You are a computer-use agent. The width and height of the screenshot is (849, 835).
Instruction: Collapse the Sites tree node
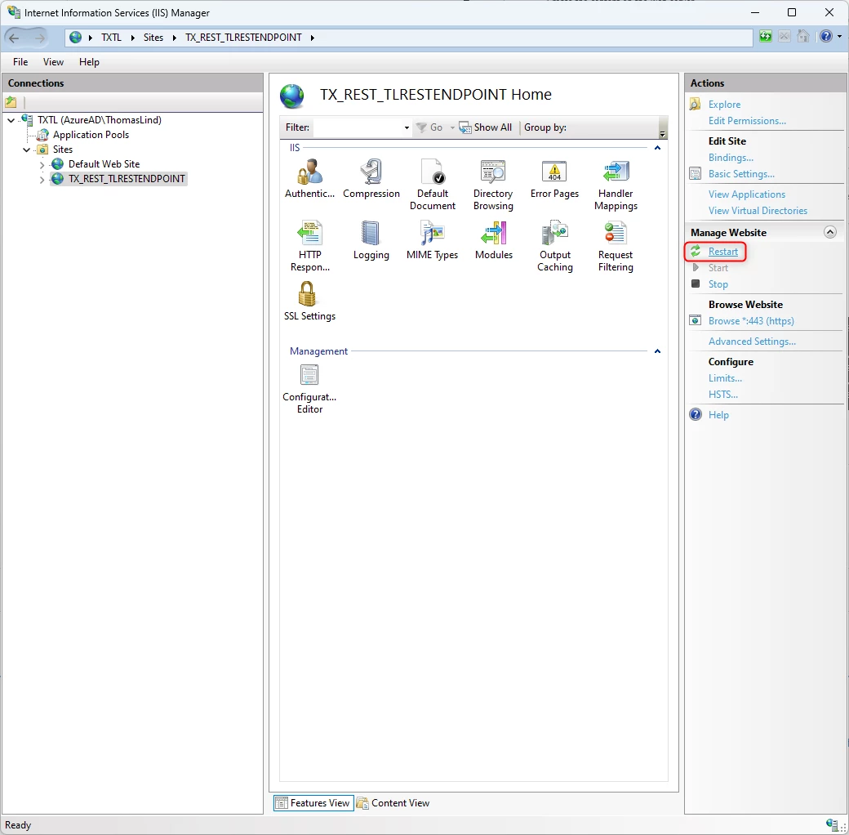[26, 150]
